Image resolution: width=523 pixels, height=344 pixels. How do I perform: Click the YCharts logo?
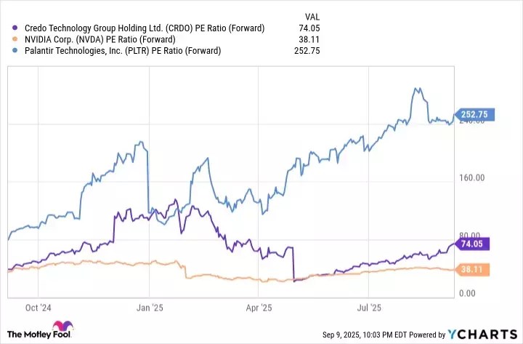coord(481,334)
